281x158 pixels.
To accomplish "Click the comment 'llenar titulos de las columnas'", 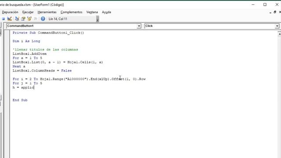I will [45, 50].
